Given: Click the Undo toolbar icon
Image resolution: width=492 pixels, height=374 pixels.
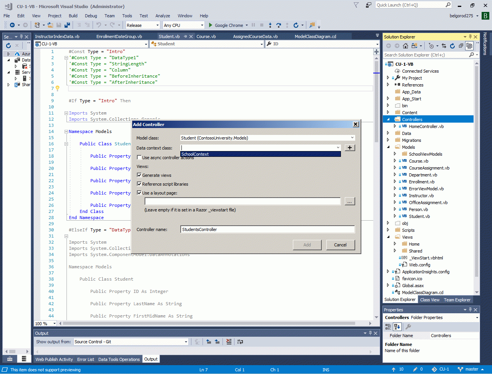Looking at the screenshot, I should coord(99,25).
